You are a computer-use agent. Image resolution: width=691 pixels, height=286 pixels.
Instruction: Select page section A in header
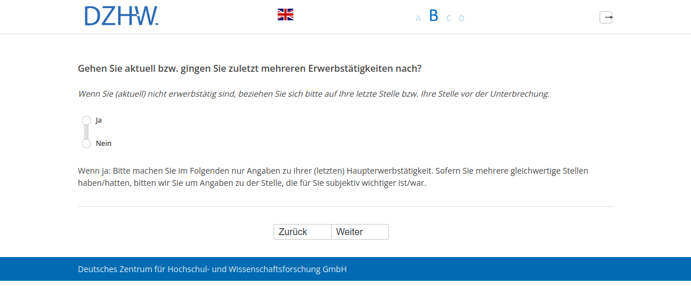point(418,19)
